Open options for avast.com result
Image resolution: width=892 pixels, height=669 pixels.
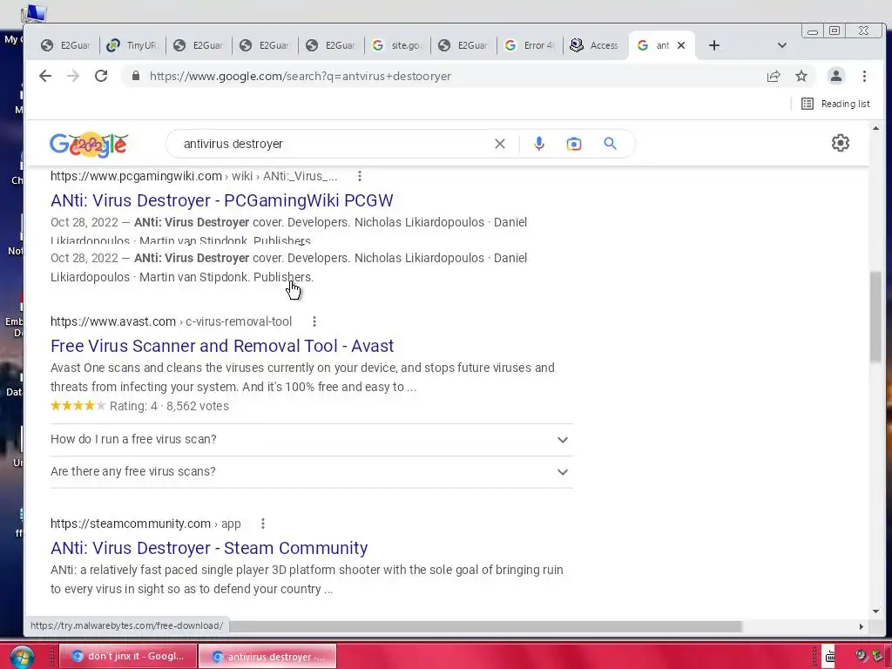click(x=314, y=322)
